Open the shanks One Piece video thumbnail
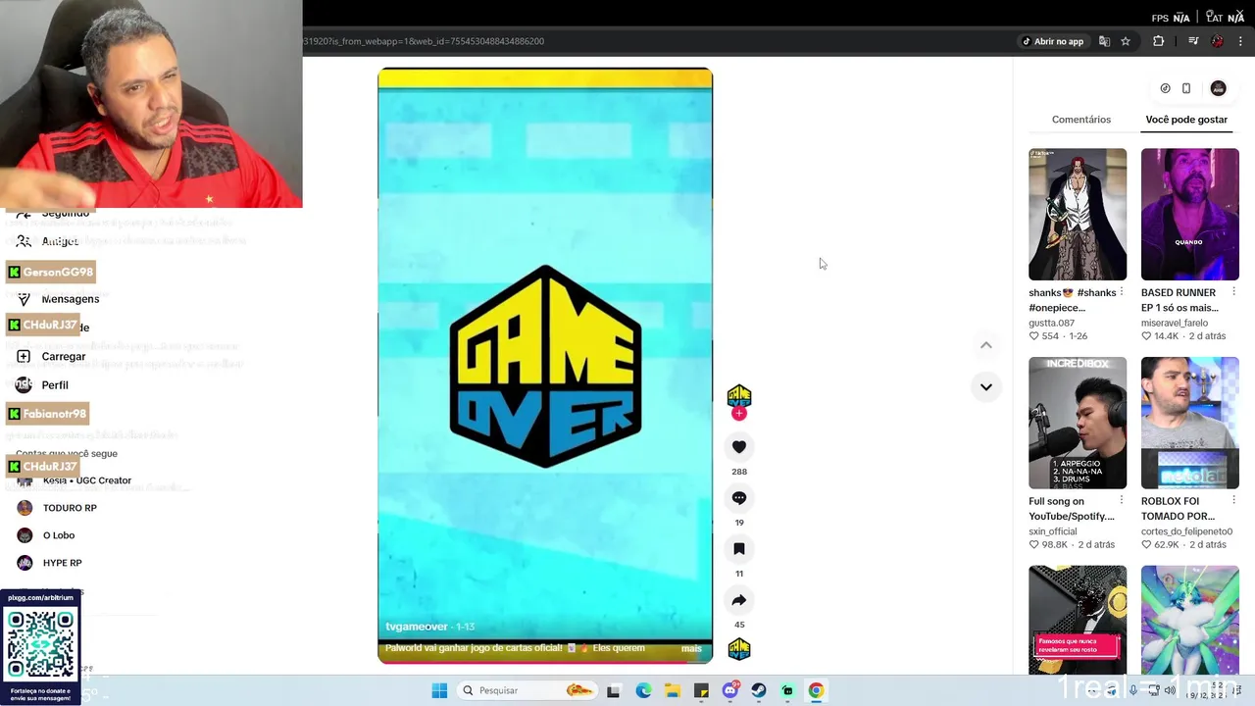Image resolution: width=1255 pixels, height=706 pixels. 1078,214
